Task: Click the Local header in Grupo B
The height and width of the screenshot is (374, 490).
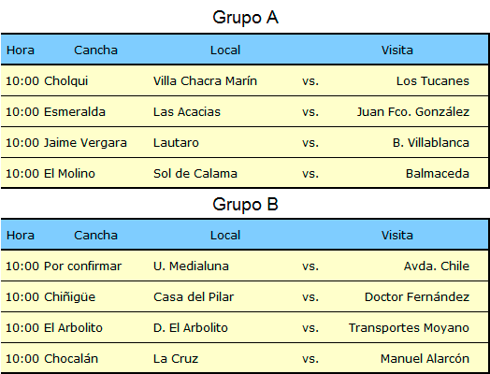Action: coord(225,235)
